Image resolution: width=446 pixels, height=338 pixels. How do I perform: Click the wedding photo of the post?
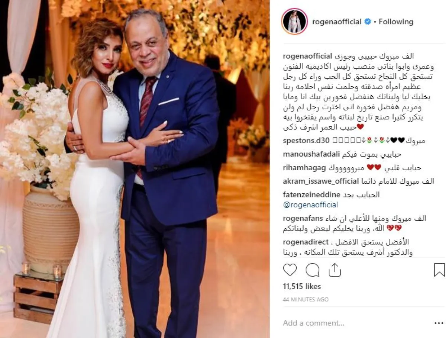[x=135, y=169]
